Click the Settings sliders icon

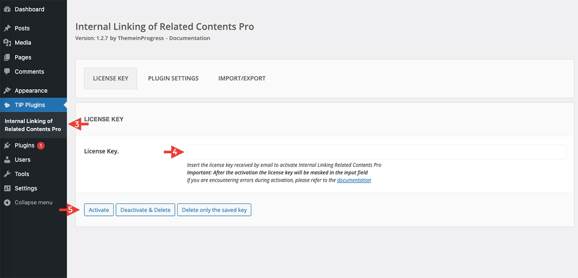[7, 188]
